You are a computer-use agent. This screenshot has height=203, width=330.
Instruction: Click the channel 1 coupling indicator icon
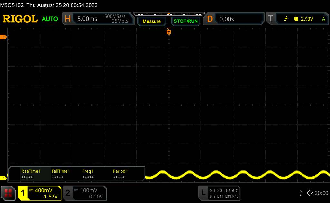[x=31, y=190]
